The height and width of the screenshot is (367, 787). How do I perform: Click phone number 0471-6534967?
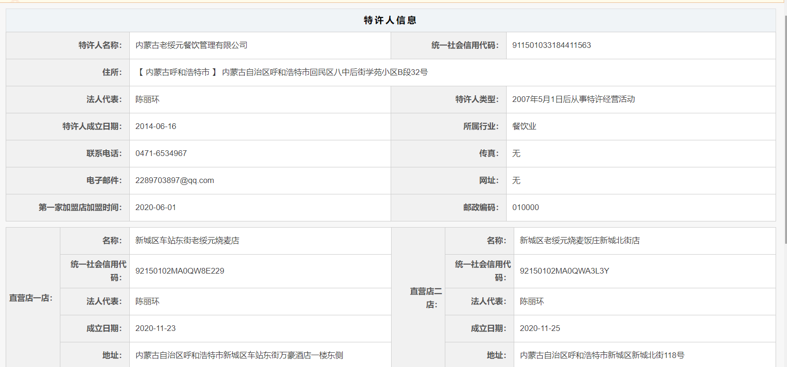tap(161, 154)
